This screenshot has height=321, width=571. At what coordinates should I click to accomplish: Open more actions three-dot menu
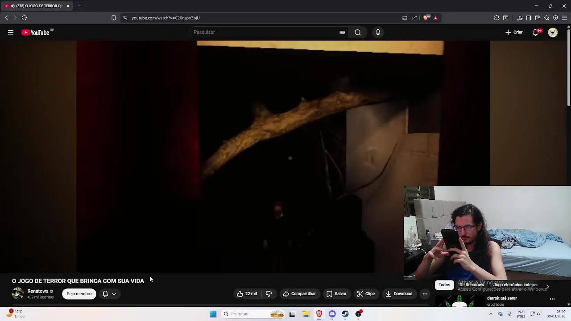tap(425, 294)
